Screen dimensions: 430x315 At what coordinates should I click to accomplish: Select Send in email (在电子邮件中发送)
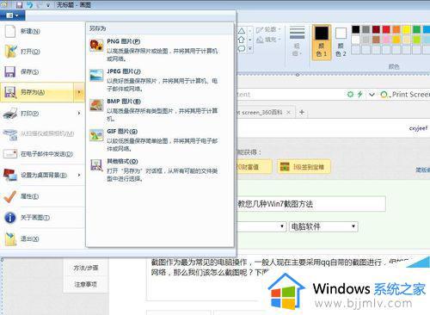(x=42, y=154)
